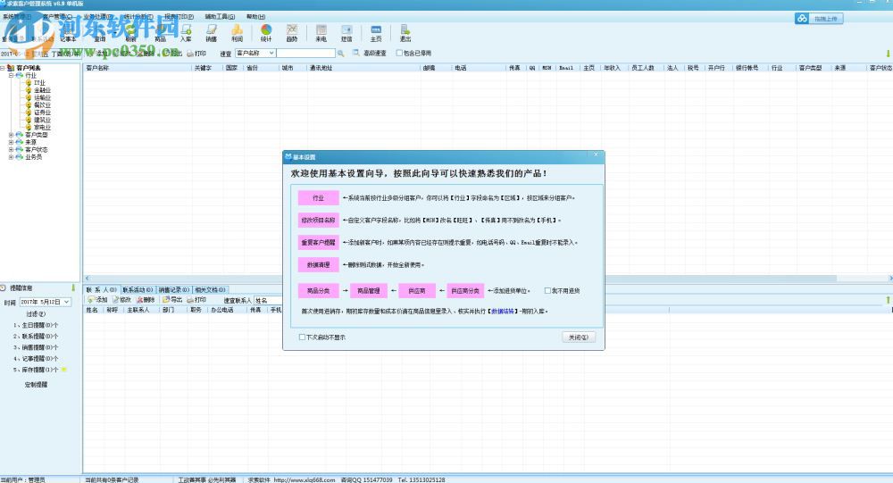
Task: Click 添加 add in contacts toolbar
Action: point(98,300)
